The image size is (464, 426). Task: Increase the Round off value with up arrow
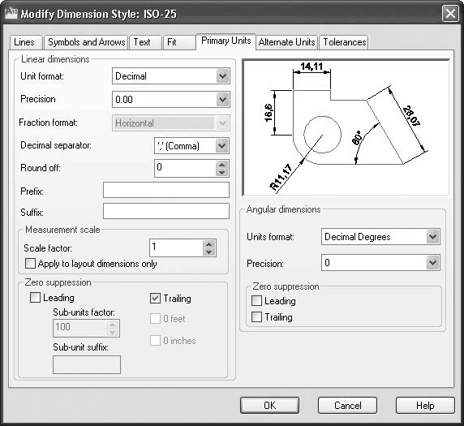[222, 165]
